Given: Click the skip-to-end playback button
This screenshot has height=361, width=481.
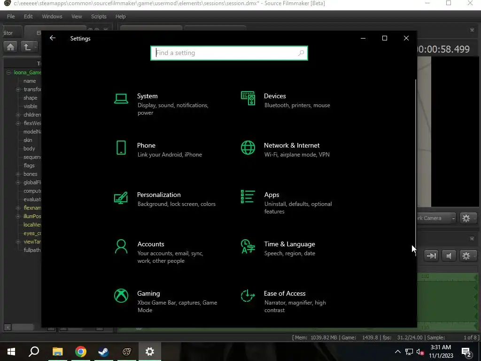Looking at the screenshot, I should point(431,256).
